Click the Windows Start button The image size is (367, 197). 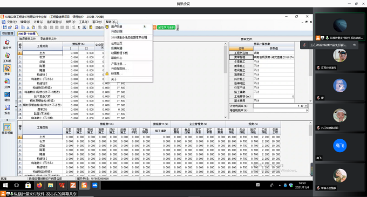coord(5,185)
